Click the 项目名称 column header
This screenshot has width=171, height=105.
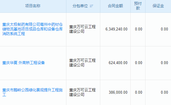click(x=33, y=6)
